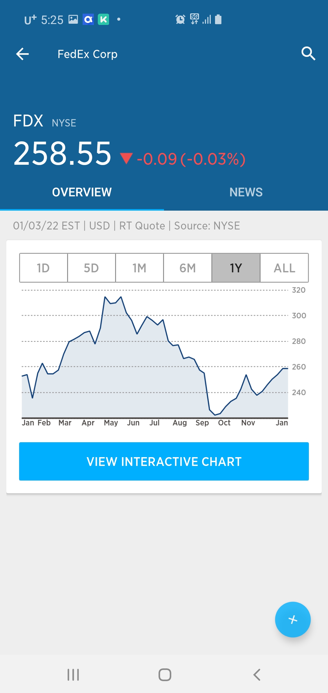The width and height of the screenshot is (328, 693).
Task: Tap the Feb label on chart axis
Action: [x=44, y=423]
